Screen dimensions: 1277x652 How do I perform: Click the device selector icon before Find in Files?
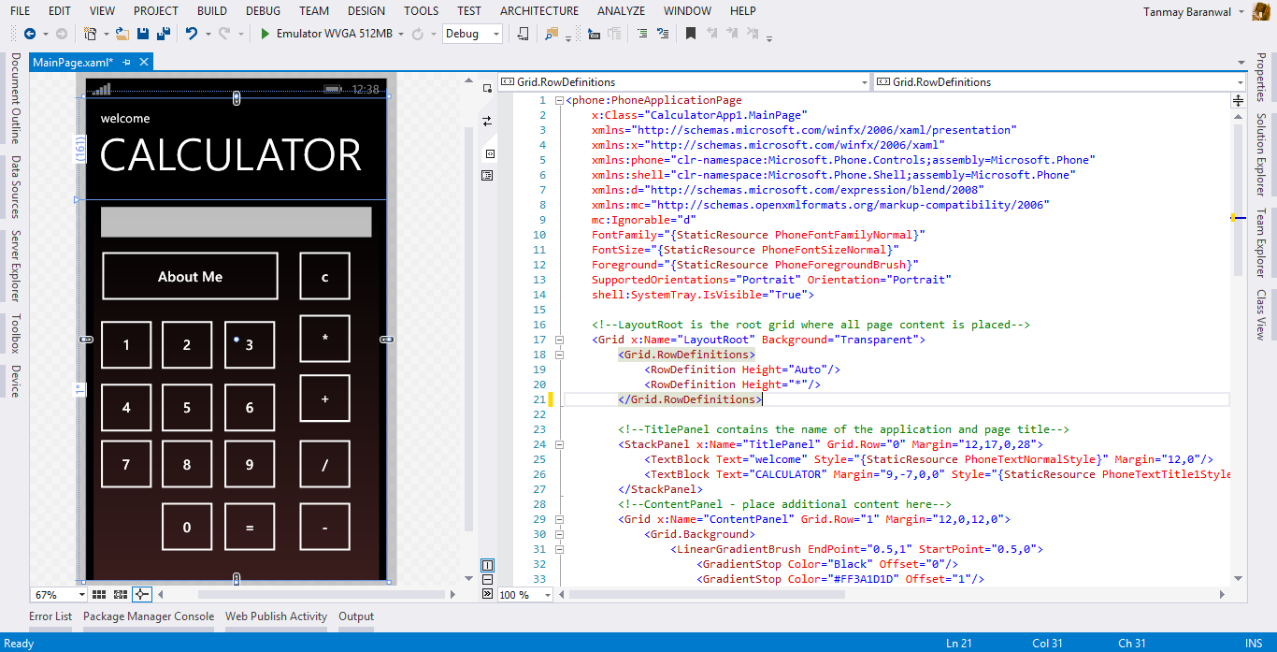pos(524,34)
